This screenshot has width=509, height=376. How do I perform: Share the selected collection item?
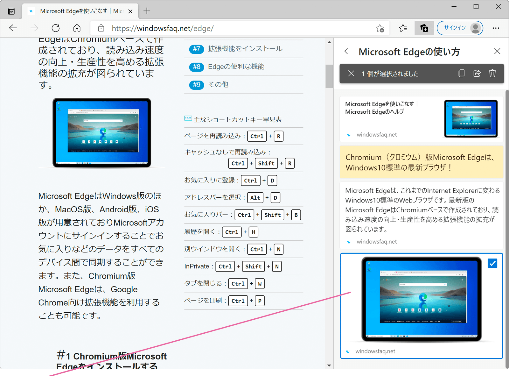click(x=477, y=74)
